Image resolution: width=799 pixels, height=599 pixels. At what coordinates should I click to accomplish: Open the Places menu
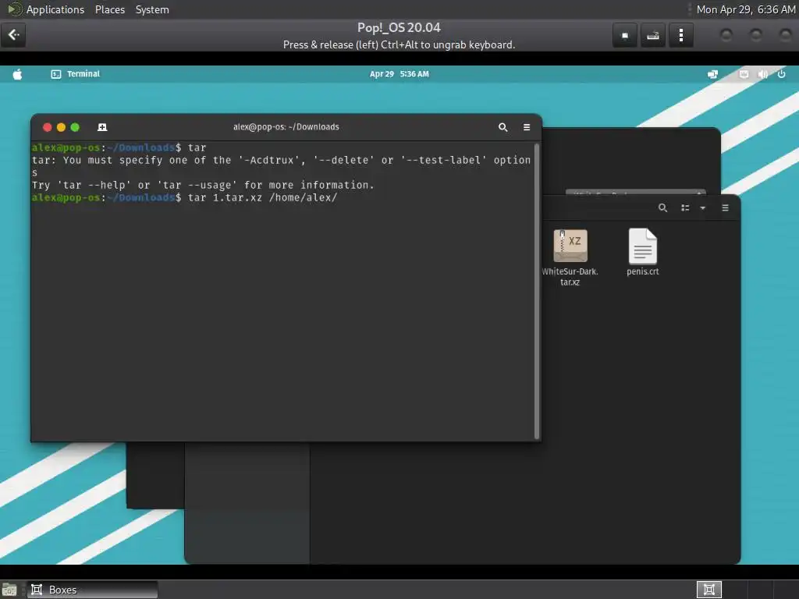[x=109, y=9]
